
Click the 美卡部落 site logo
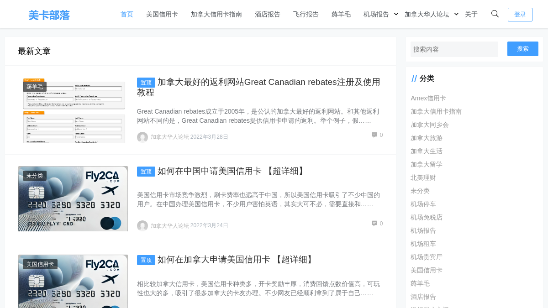(x=49, y=15)
